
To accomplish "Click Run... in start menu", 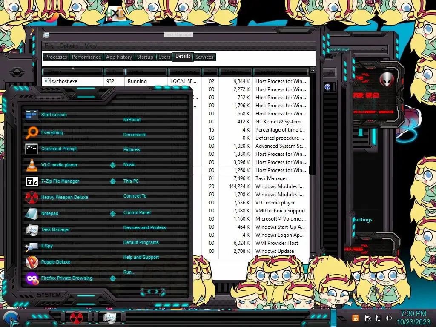I will pos(129,272).
